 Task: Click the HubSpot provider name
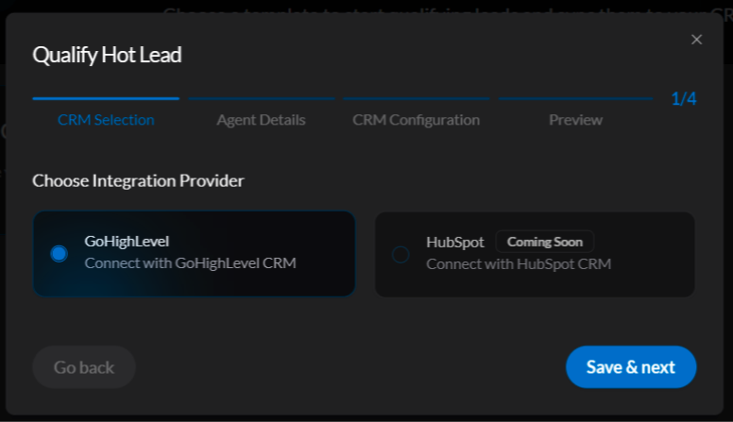pyautogui.click(x=454, y=242)
